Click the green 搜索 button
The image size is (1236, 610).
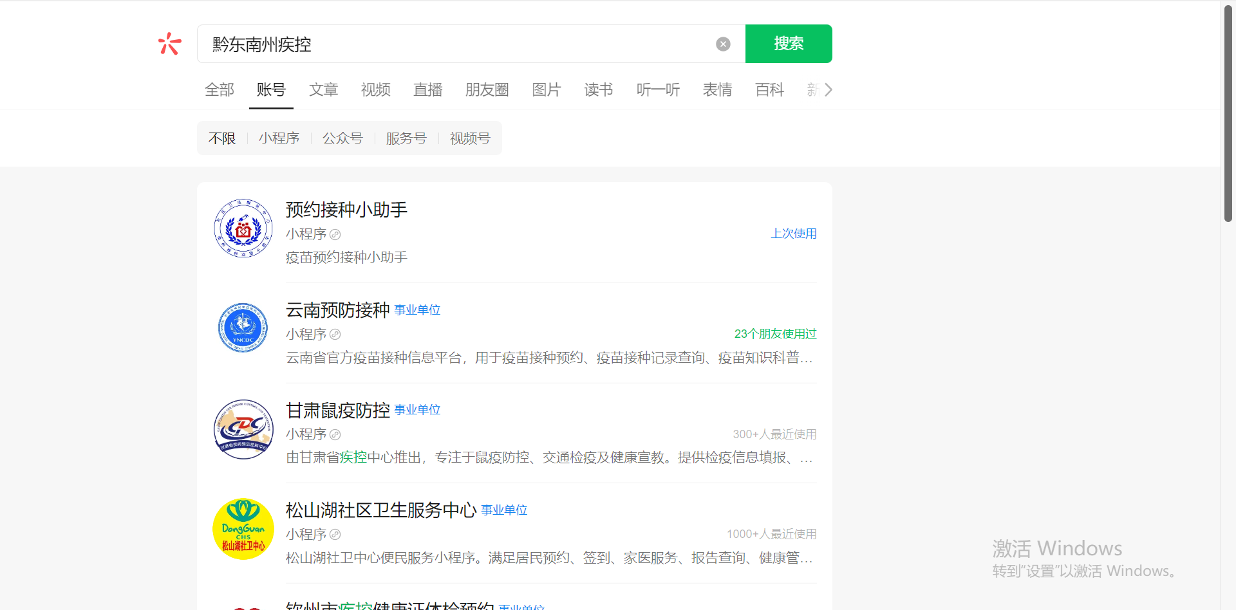pyautogui.click(x=789, y=44)
